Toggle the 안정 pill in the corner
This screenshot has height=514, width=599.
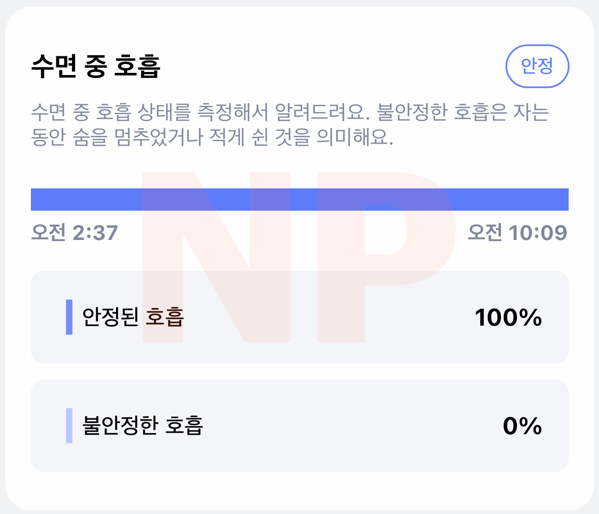pyautogui.click(x=538, y=67)
